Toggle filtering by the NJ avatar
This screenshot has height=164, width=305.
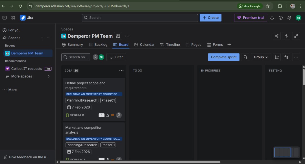point(101,57)
